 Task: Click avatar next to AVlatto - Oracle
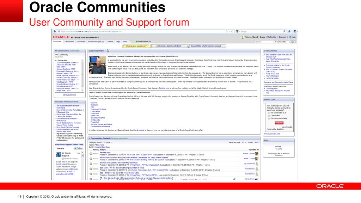[257, 154]
